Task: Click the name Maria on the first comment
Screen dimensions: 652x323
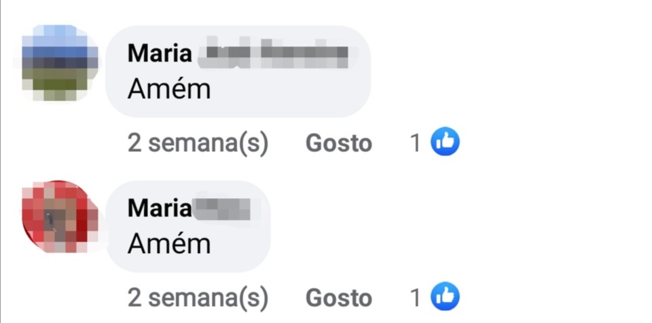Action: [160, 53]
